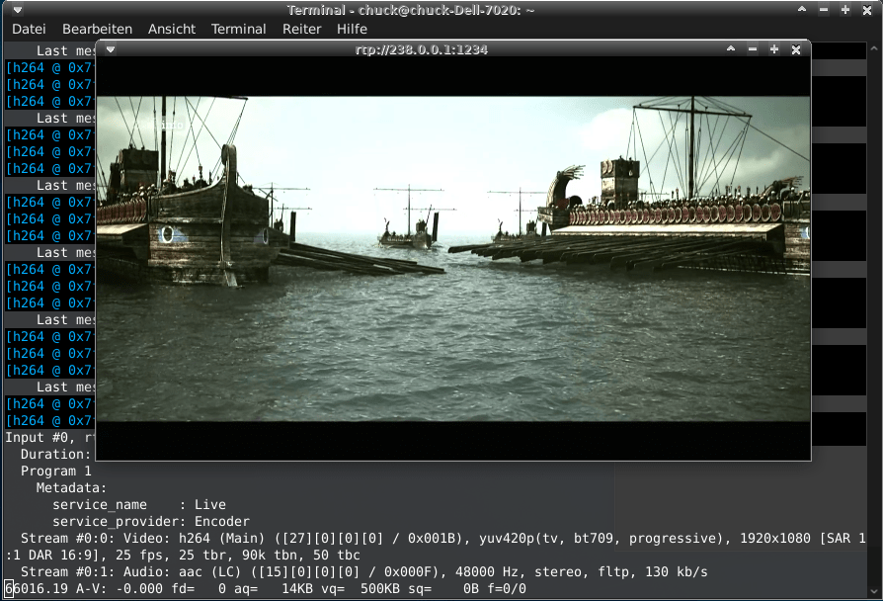Open the Bearbeiten menu
883x601 pixels.
coord(98,29)
